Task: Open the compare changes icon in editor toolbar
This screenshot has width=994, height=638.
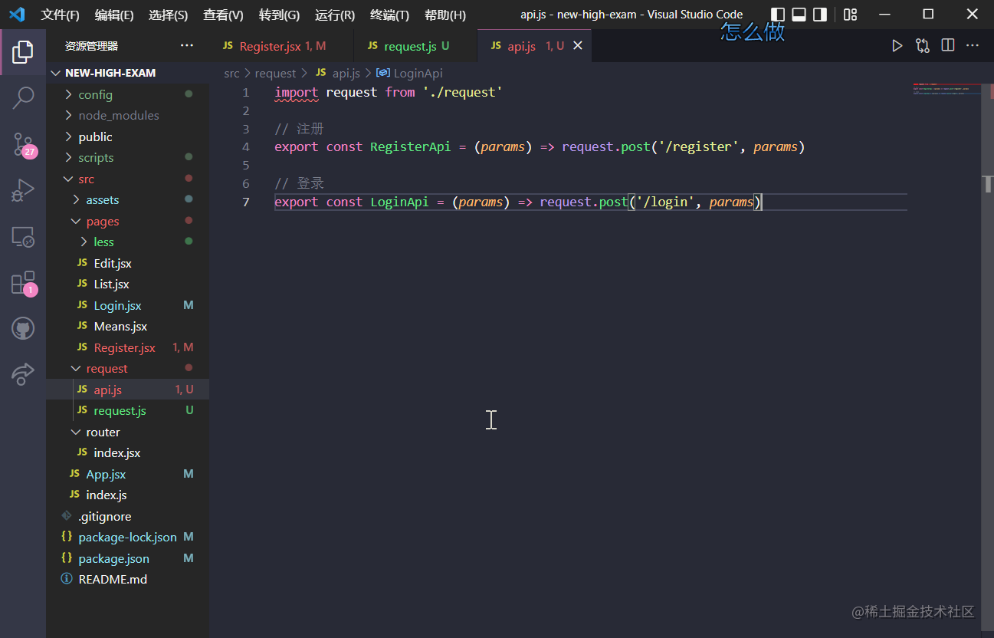Action: coord(922,46)
